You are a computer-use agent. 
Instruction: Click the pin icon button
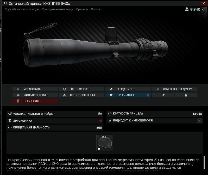pos(163,95)
